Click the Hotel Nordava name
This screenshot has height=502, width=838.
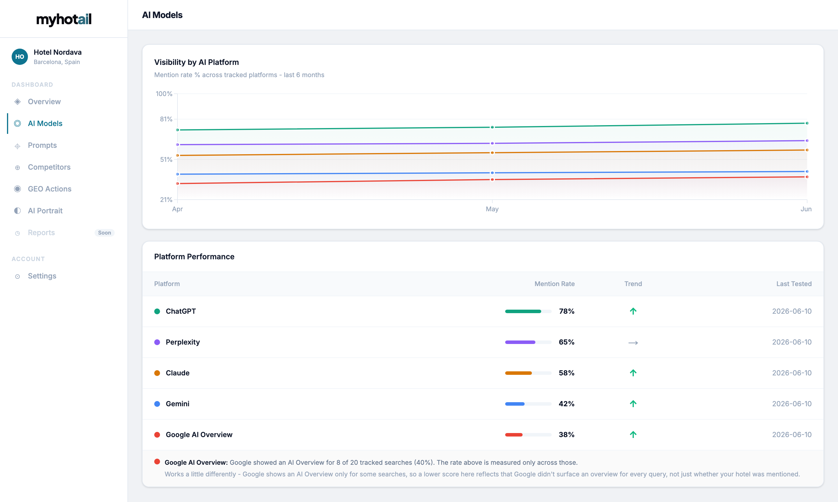pos(58,52)
